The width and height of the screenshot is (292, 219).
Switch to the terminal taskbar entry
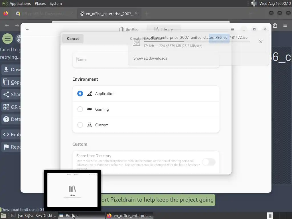pyautogui.click(x=34, y=216)
